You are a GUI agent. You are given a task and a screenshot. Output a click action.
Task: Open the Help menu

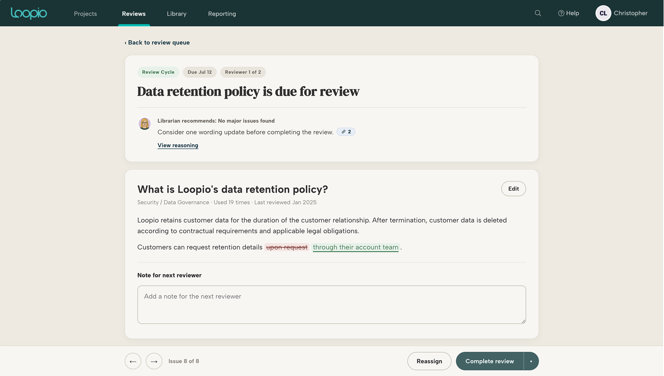point(568,13)
